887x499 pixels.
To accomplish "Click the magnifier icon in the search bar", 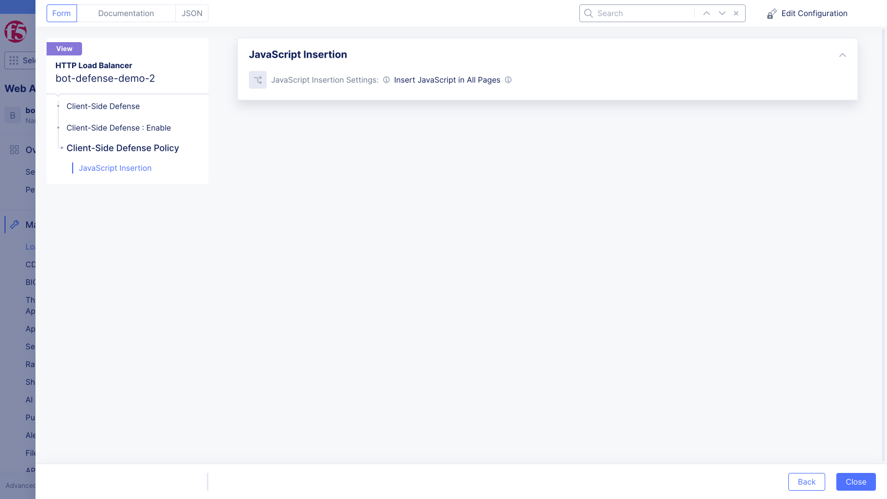I will (589, 13).
